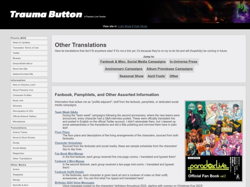Open the Floor Plans translation
The height and width of the screenshot is (187, 250).
point(62,133)
